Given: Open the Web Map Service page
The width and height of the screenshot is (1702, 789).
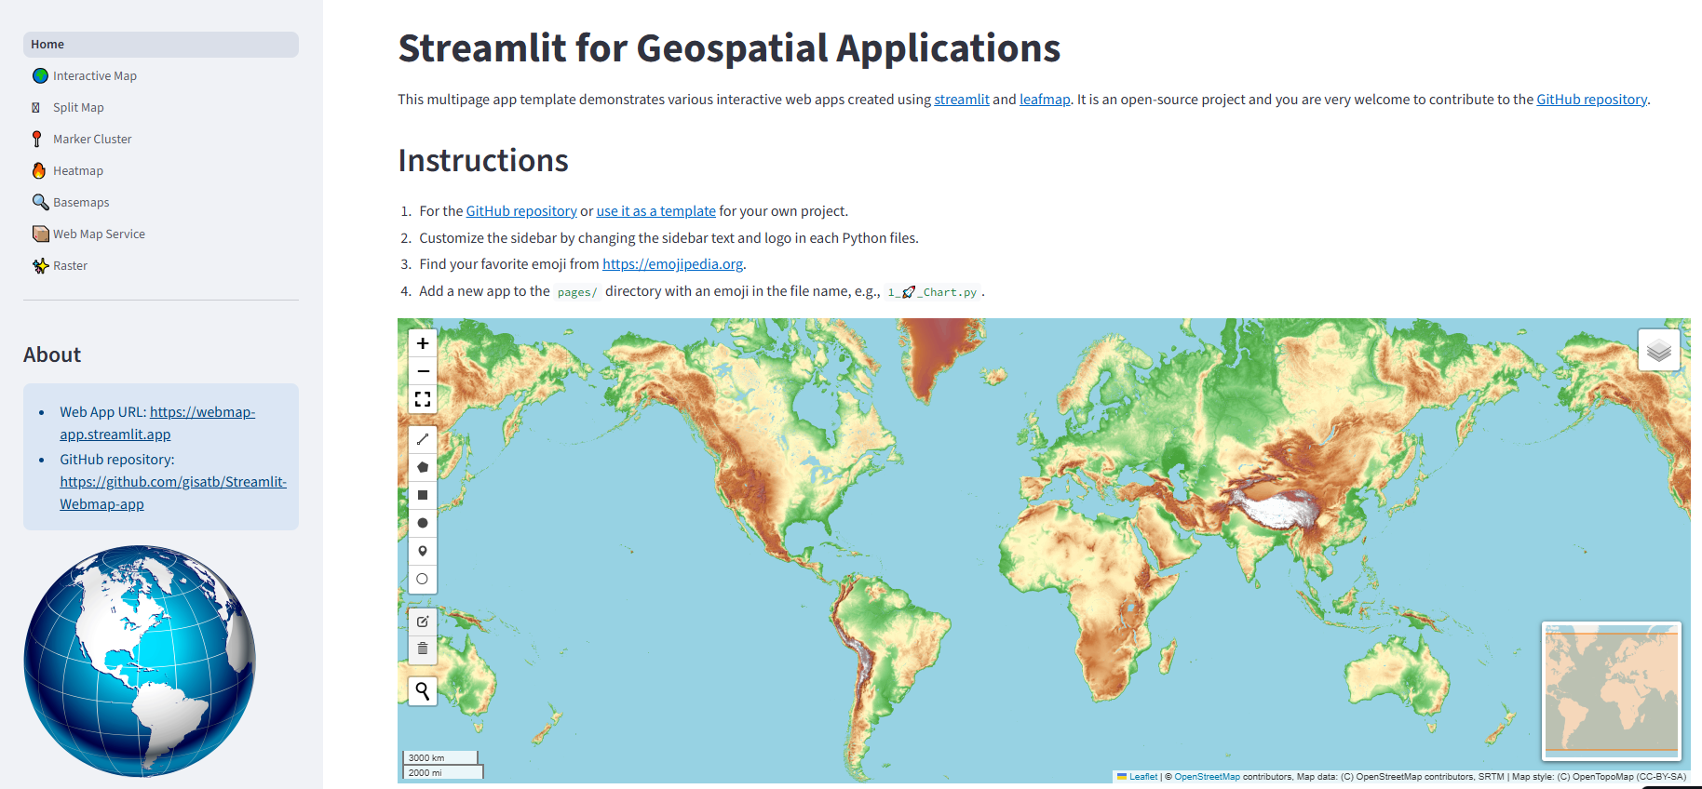Looking at the screenshot, I should tap(99, 234).
